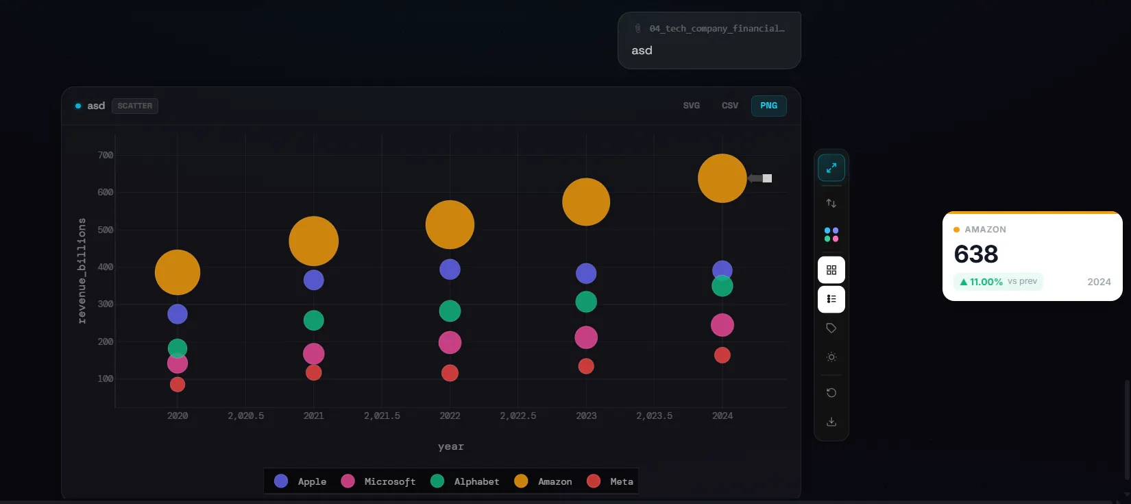Click the AMAZON heading in the tooltip card
Image resolution: width=1131 pixels, height=504 pixels.
[985, 230]
